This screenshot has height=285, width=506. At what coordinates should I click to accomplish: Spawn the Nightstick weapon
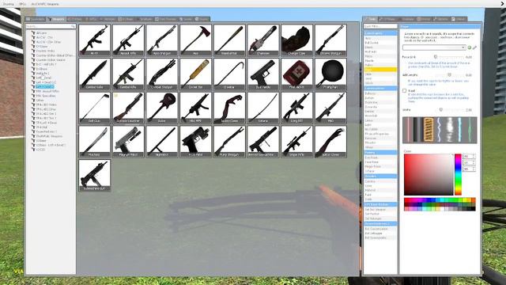[x=161, y=141]
